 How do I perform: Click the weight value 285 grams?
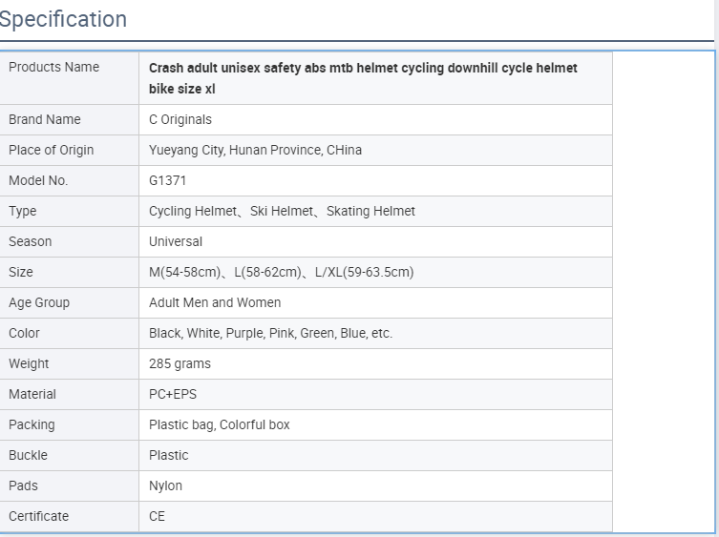pyautogui.click(x=180, y=363)
